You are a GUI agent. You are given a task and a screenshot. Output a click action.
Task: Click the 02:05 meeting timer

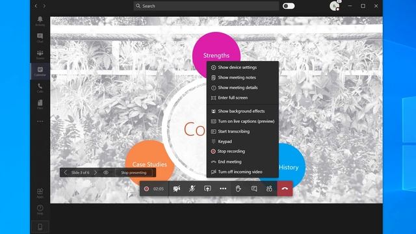pyautogui.click(x=159, y=189)
